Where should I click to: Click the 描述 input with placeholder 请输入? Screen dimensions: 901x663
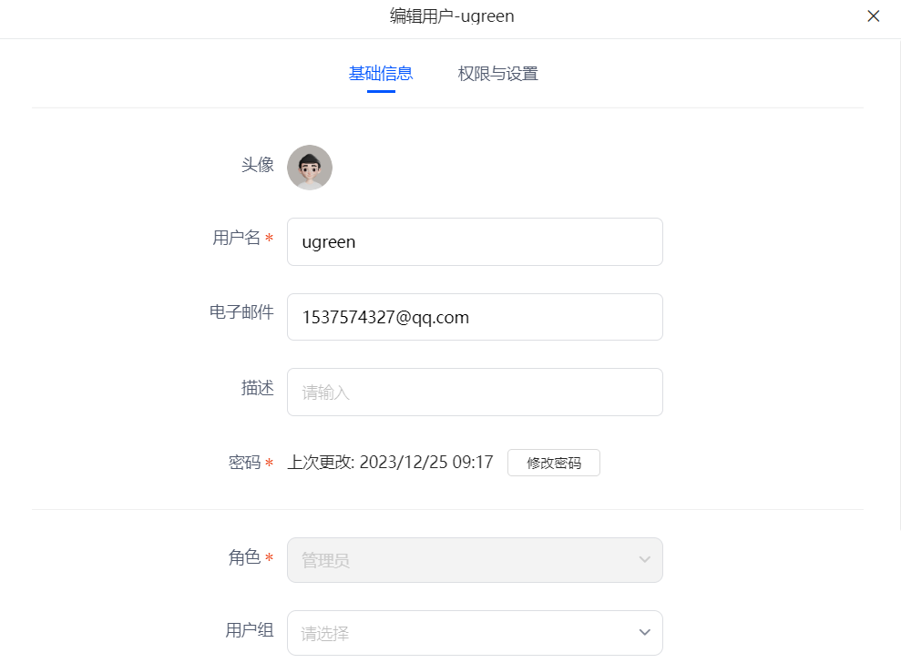point(475,393)
